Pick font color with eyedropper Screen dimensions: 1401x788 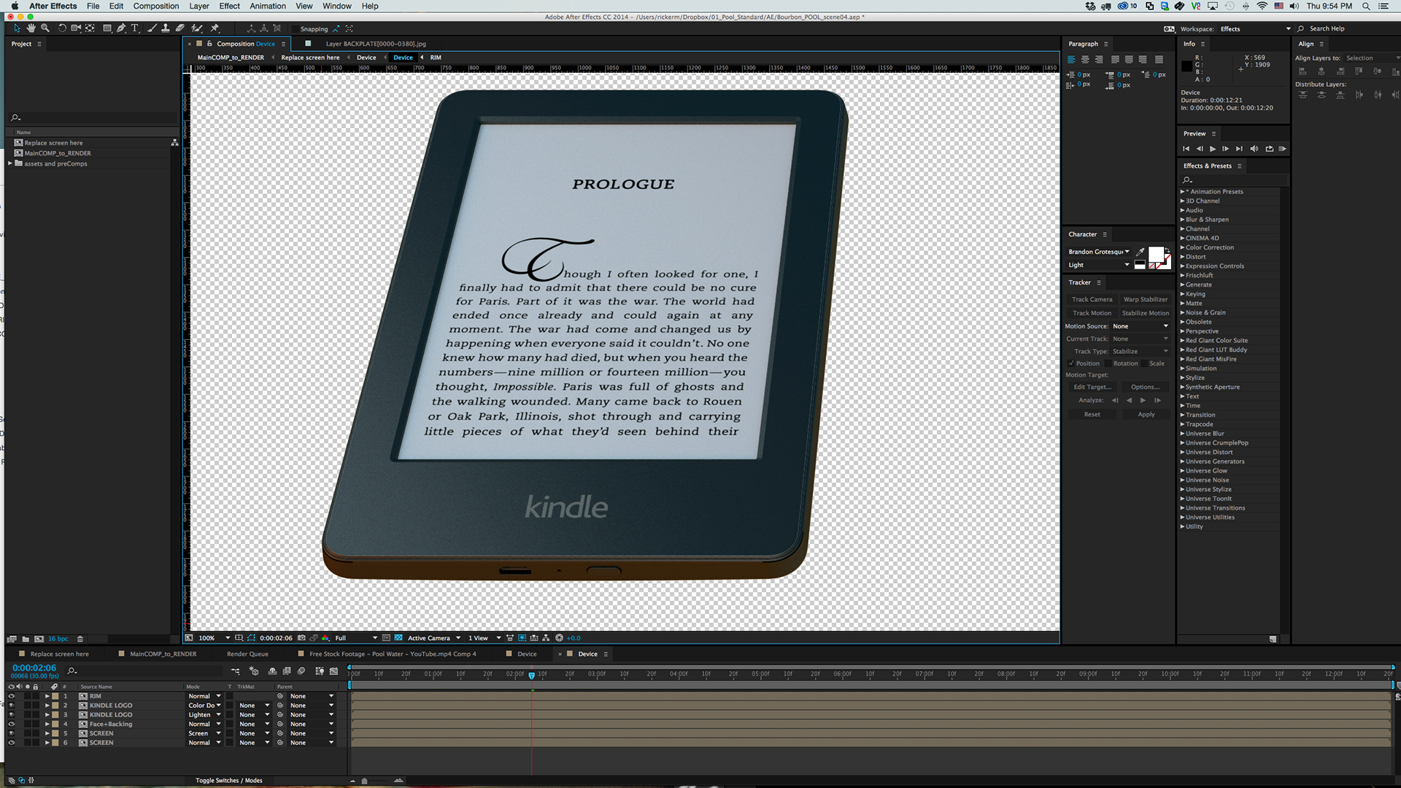(x=1141, y=252)
